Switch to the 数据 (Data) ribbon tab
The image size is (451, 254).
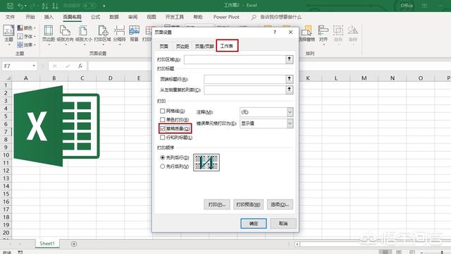pyautogui.click(x=114, y=17)
